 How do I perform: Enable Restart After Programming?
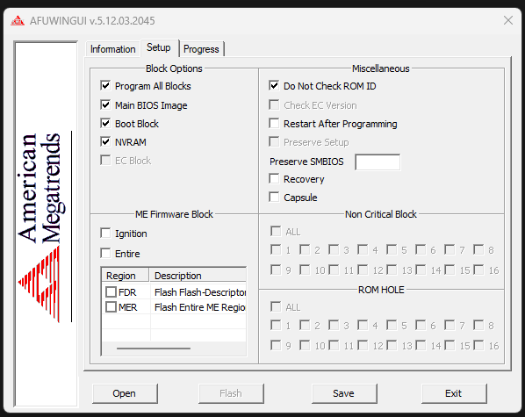(x=274, y=123)
